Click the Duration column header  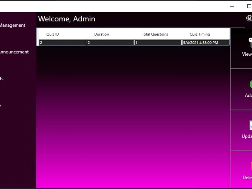pyautogui.click(x=102, y=34)
